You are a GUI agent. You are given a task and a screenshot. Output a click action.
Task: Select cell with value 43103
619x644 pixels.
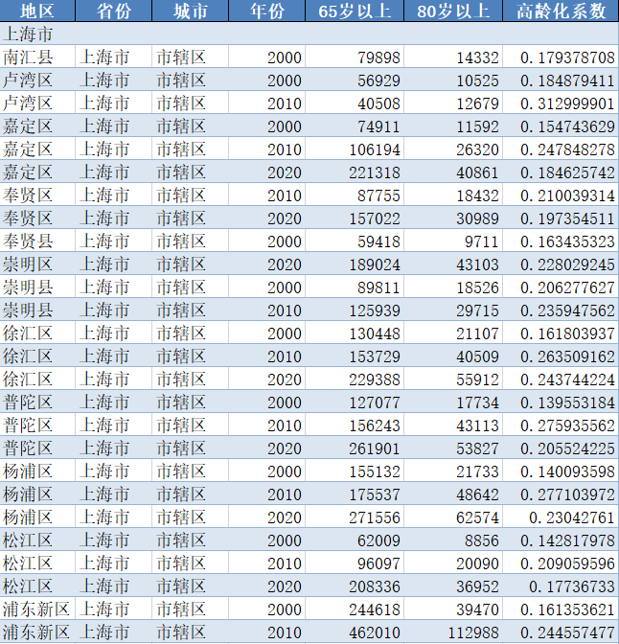(x=453, y=264)
